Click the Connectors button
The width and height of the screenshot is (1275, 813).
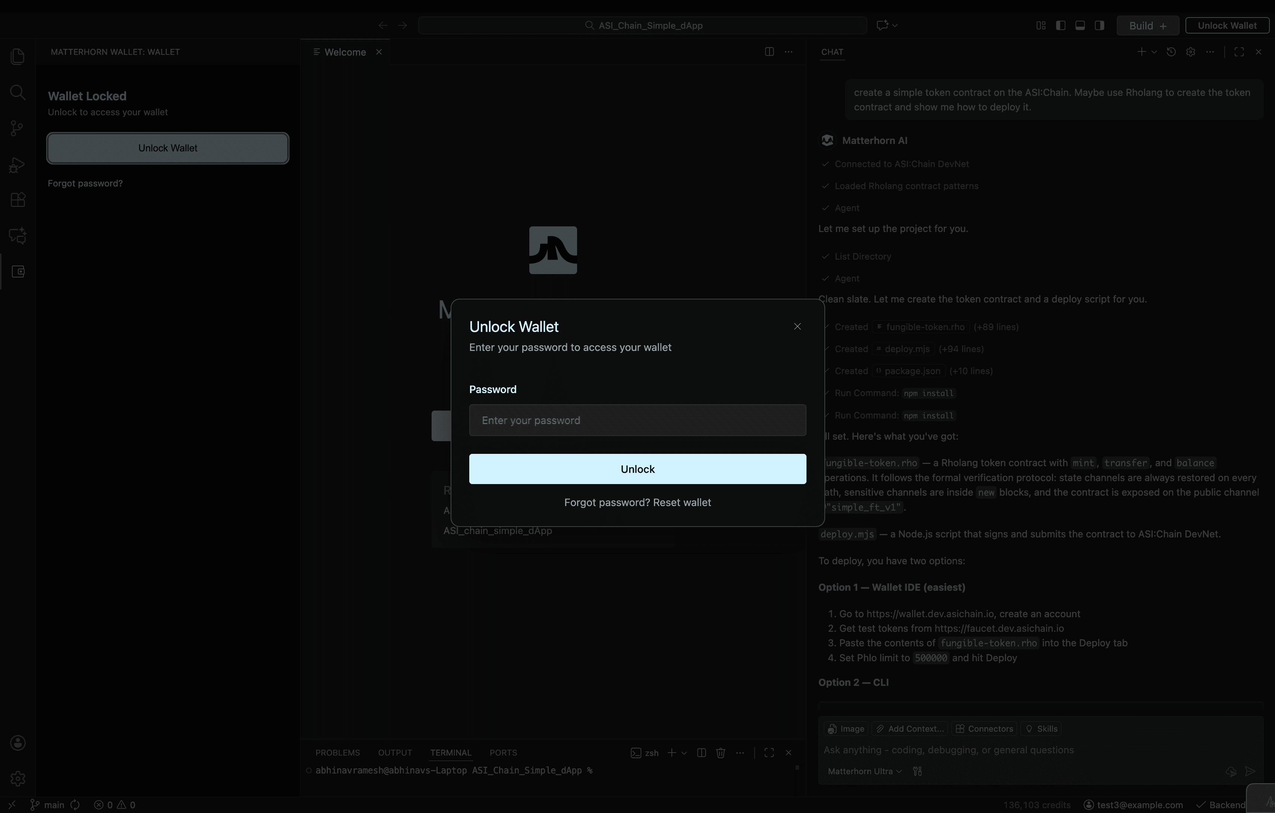pyautogui.click(x=984, y=729)
